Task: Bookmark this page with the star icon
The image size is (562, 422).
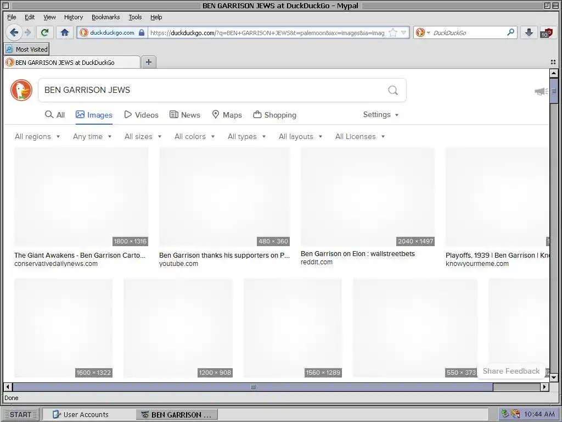Action: [x=393, y=32]
